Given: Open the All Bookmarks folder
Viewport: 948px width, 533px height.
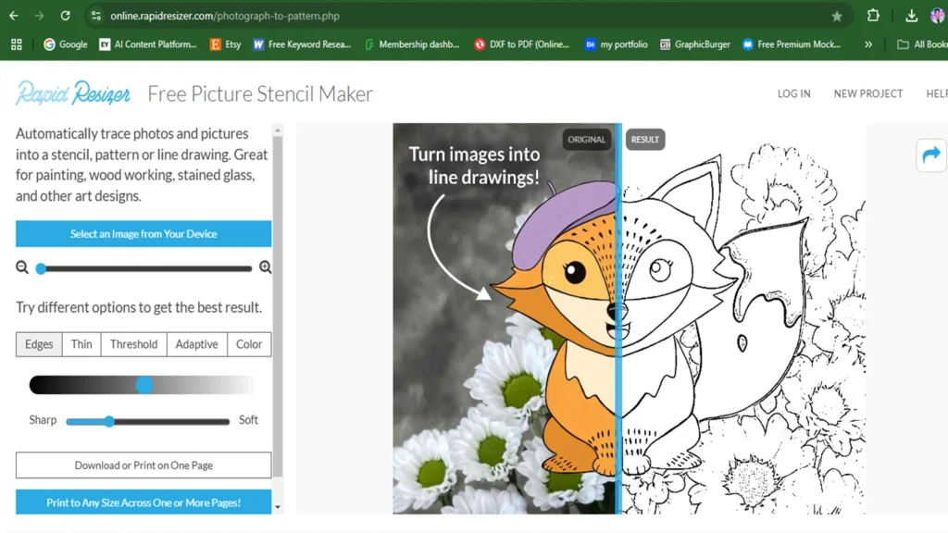Looking at the screenshot, I should tap(922, 44).
